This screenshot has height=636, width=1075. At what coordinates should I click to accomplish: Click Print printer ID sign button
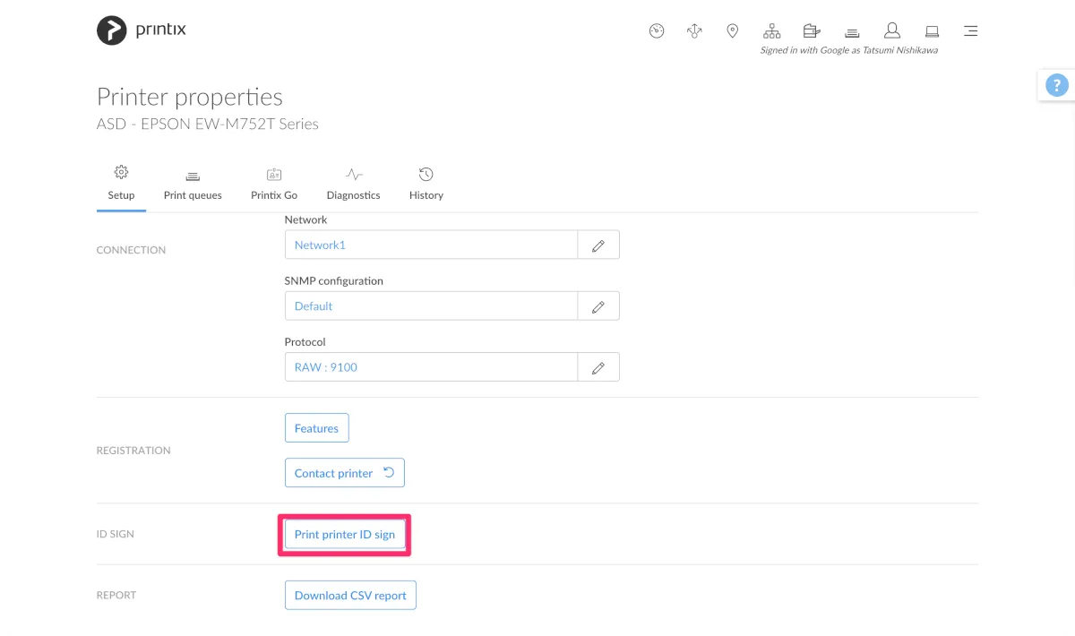345,535
